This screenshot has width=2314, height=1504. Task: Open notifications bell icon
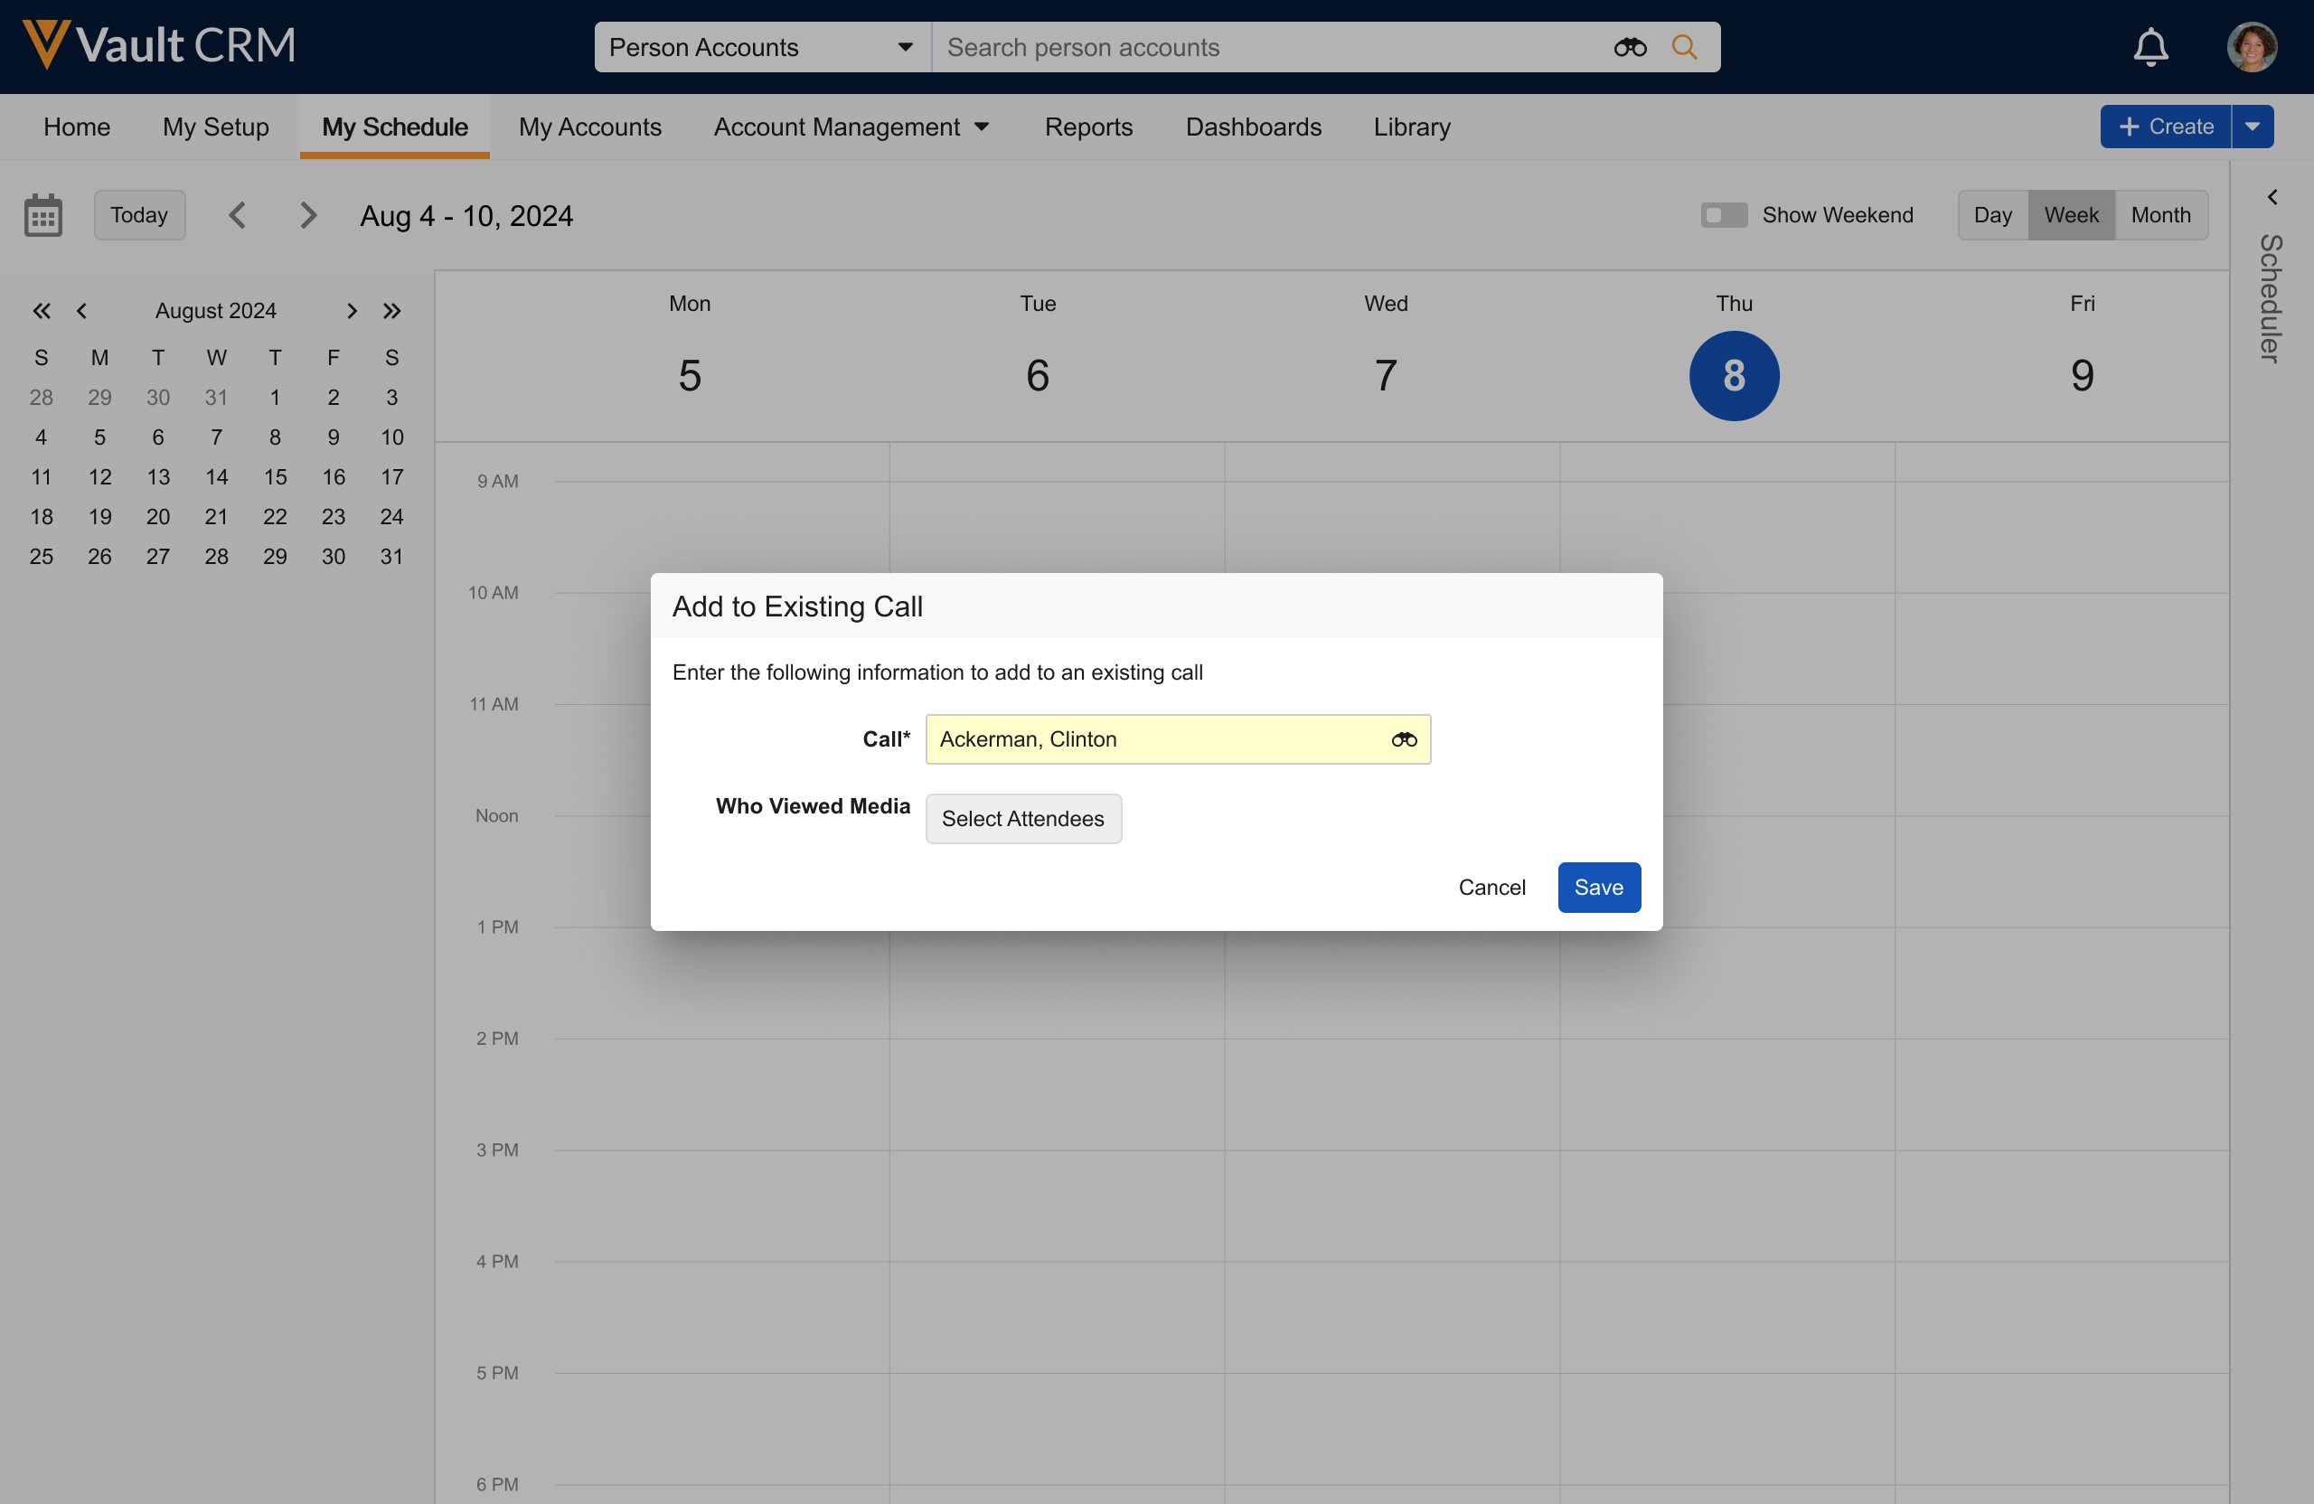[2150, 47]
